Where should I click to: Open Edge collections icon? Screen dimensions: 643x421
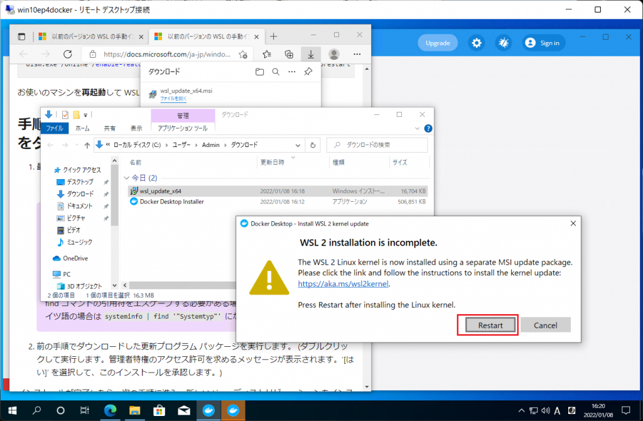(289, 54)
